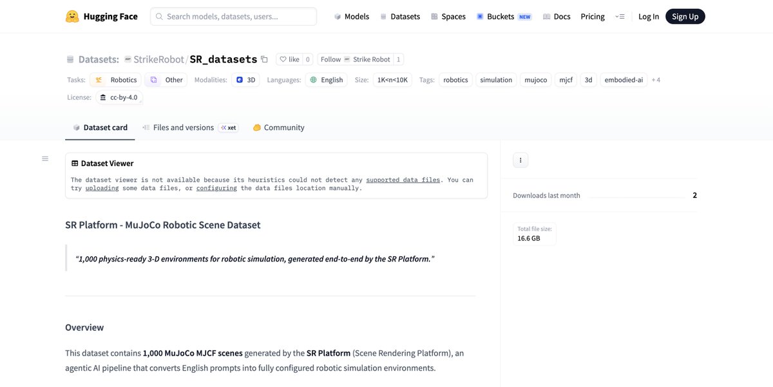Open the Datasets navigation item

(400, 17)
